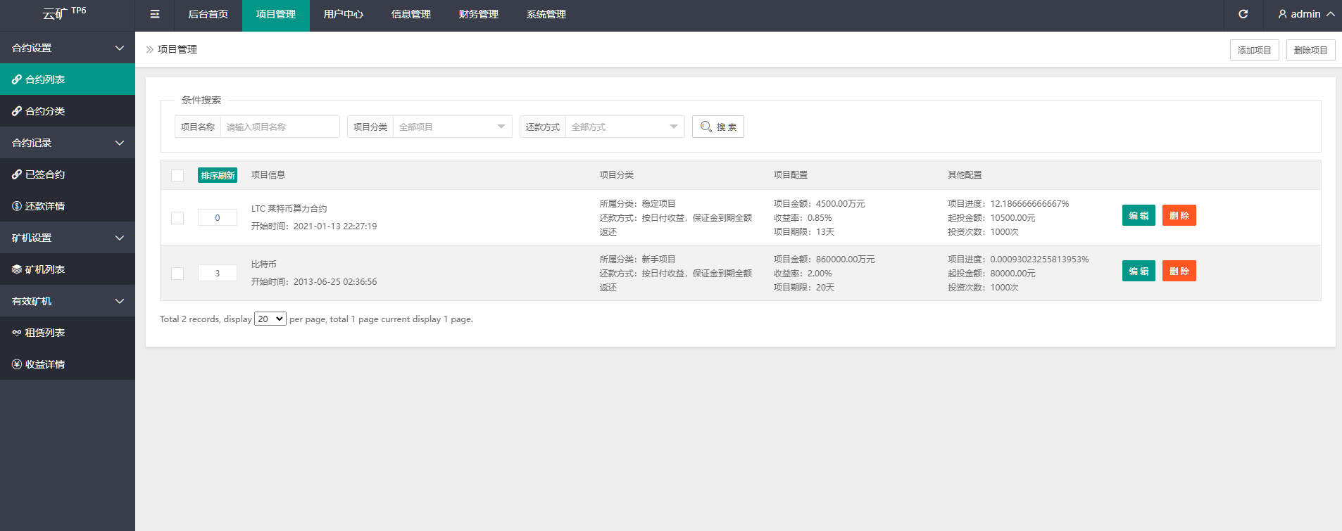Click 编辑 for the 比特币 project

coord(1138,271)
